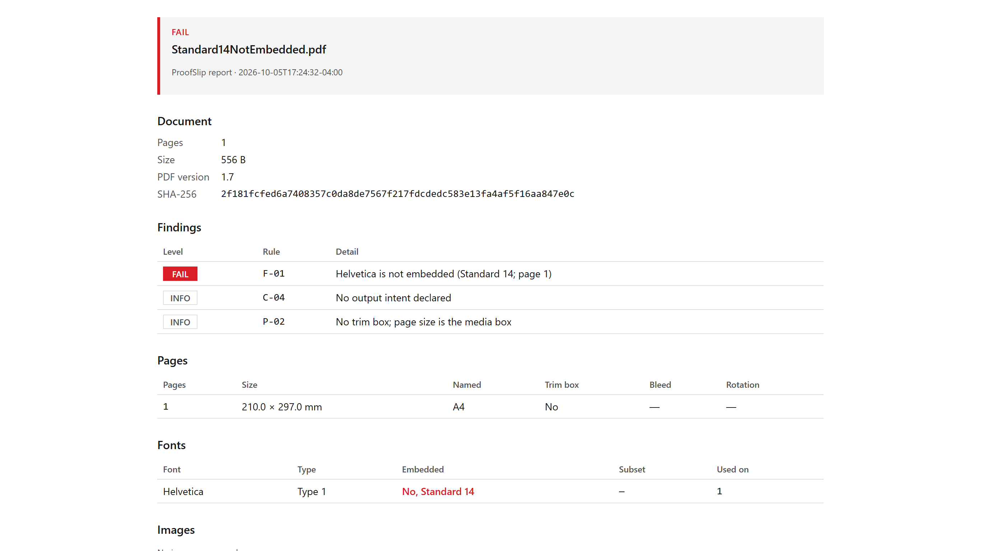Click the Rotation column header
The image size is (981, 551).
(x=743, y=385)
